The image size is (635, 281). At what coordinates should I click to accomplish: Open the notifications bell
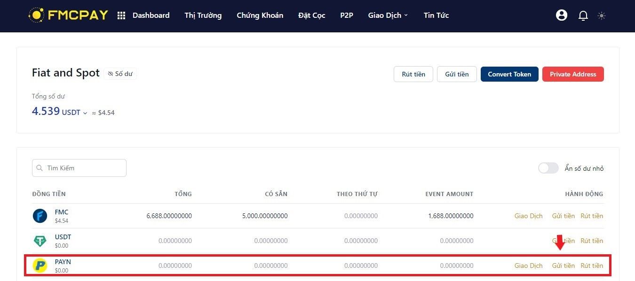click(x=583, y=15)
